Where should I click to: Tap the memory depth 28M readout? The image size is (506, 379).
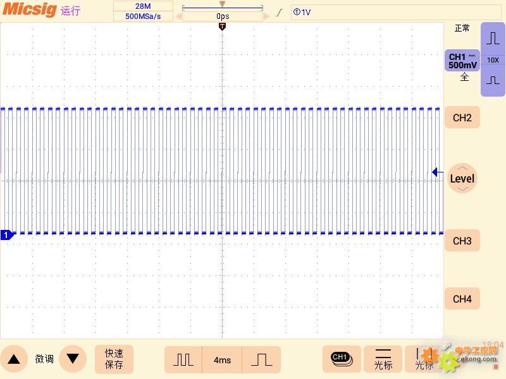pyautogui.click(x=143, y=6)
